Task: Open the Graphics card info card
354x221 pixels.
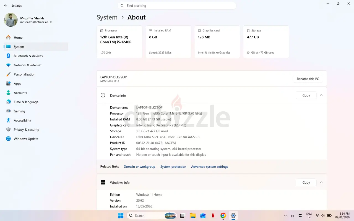Action: [x=217, y=42]
